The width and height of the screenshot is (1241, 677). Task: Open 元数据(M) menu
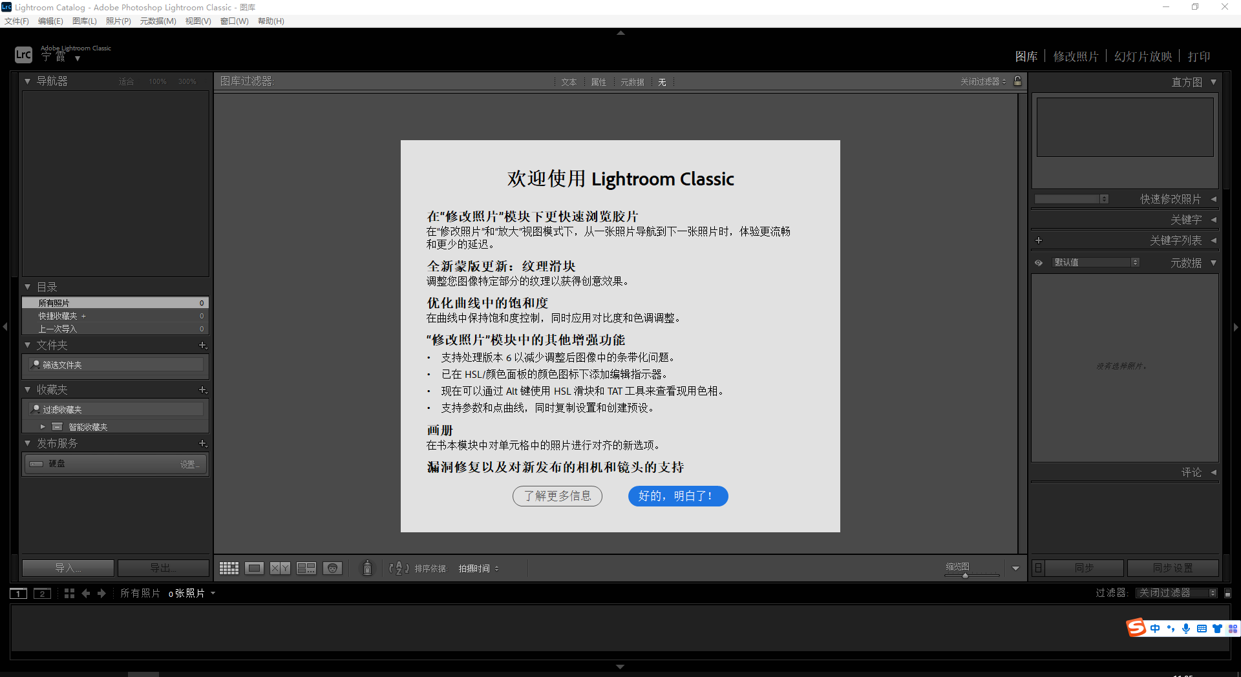pos(158,21)
